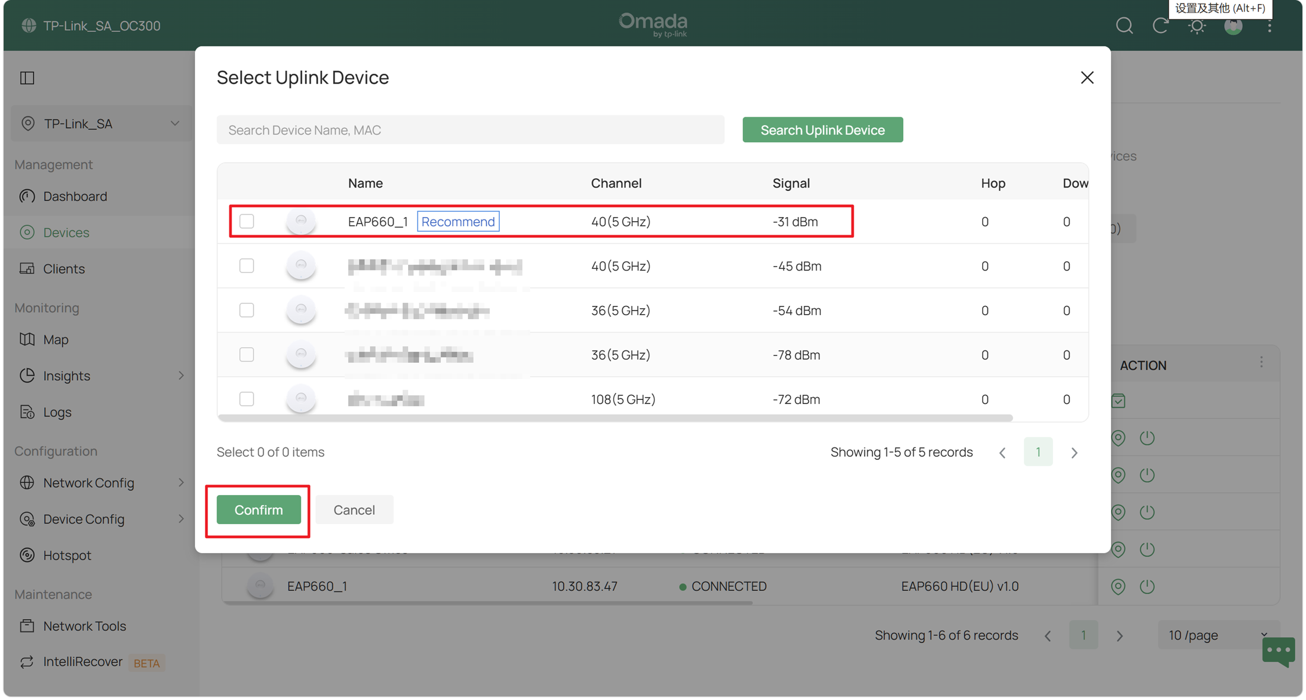
Task: Open the global search magnifier icon
Action: coord(1124,26)
